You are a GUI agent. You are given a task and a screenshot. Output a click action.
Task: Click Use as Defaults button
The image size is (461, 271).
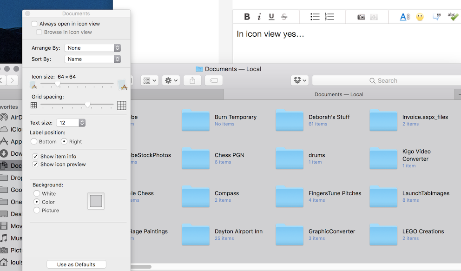click(x=76, y=264)
